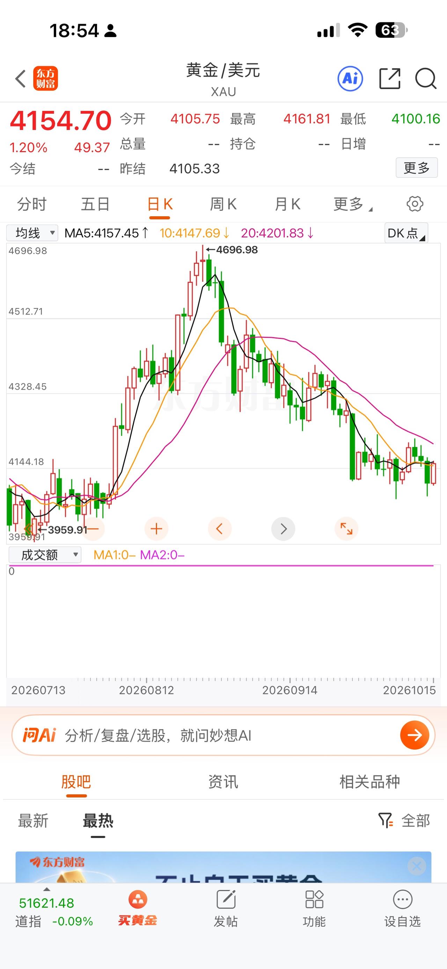Move chart left with orange arrow
This screenshot has height=969, width=447.
pos(220,529)
